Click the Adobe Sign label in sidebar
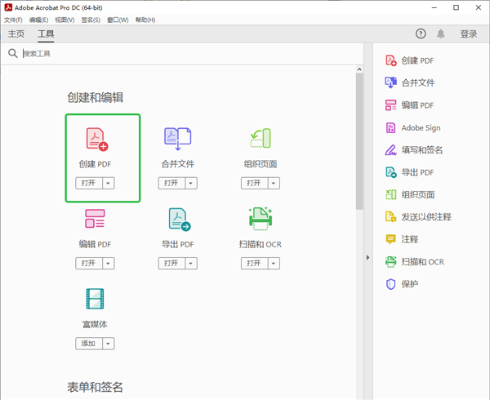 tap(421, 127)
